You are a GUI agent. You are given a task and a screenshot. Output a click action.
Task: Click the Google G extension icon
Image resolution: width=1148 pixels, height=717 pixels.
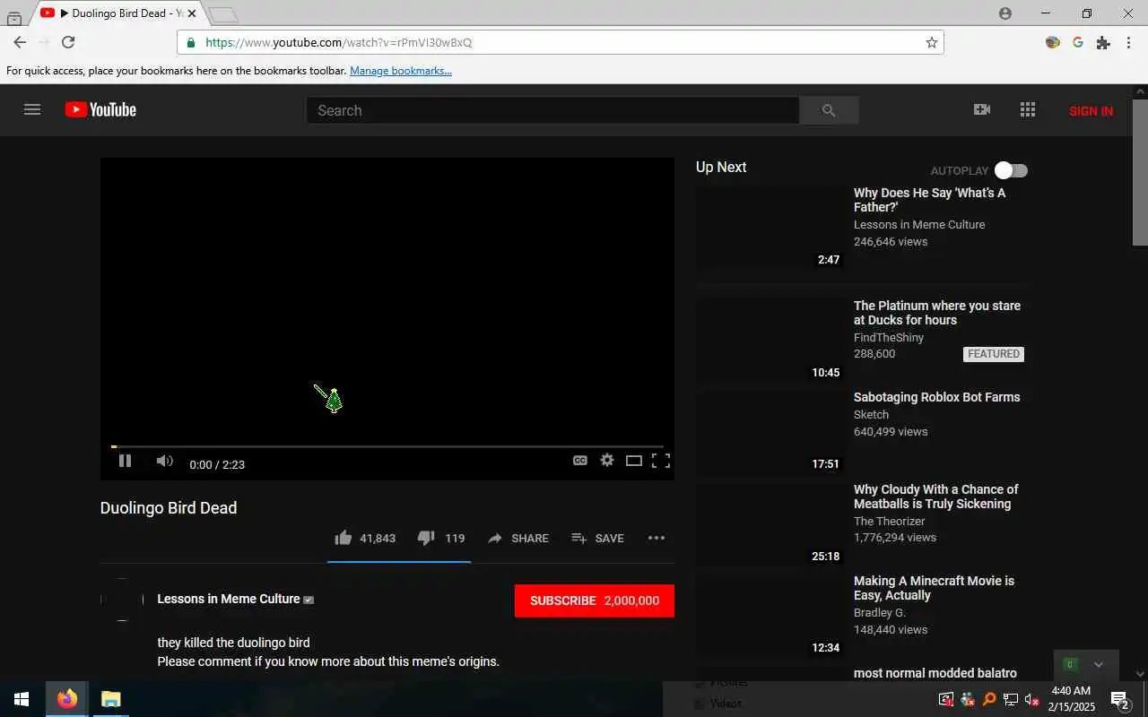1078,42
